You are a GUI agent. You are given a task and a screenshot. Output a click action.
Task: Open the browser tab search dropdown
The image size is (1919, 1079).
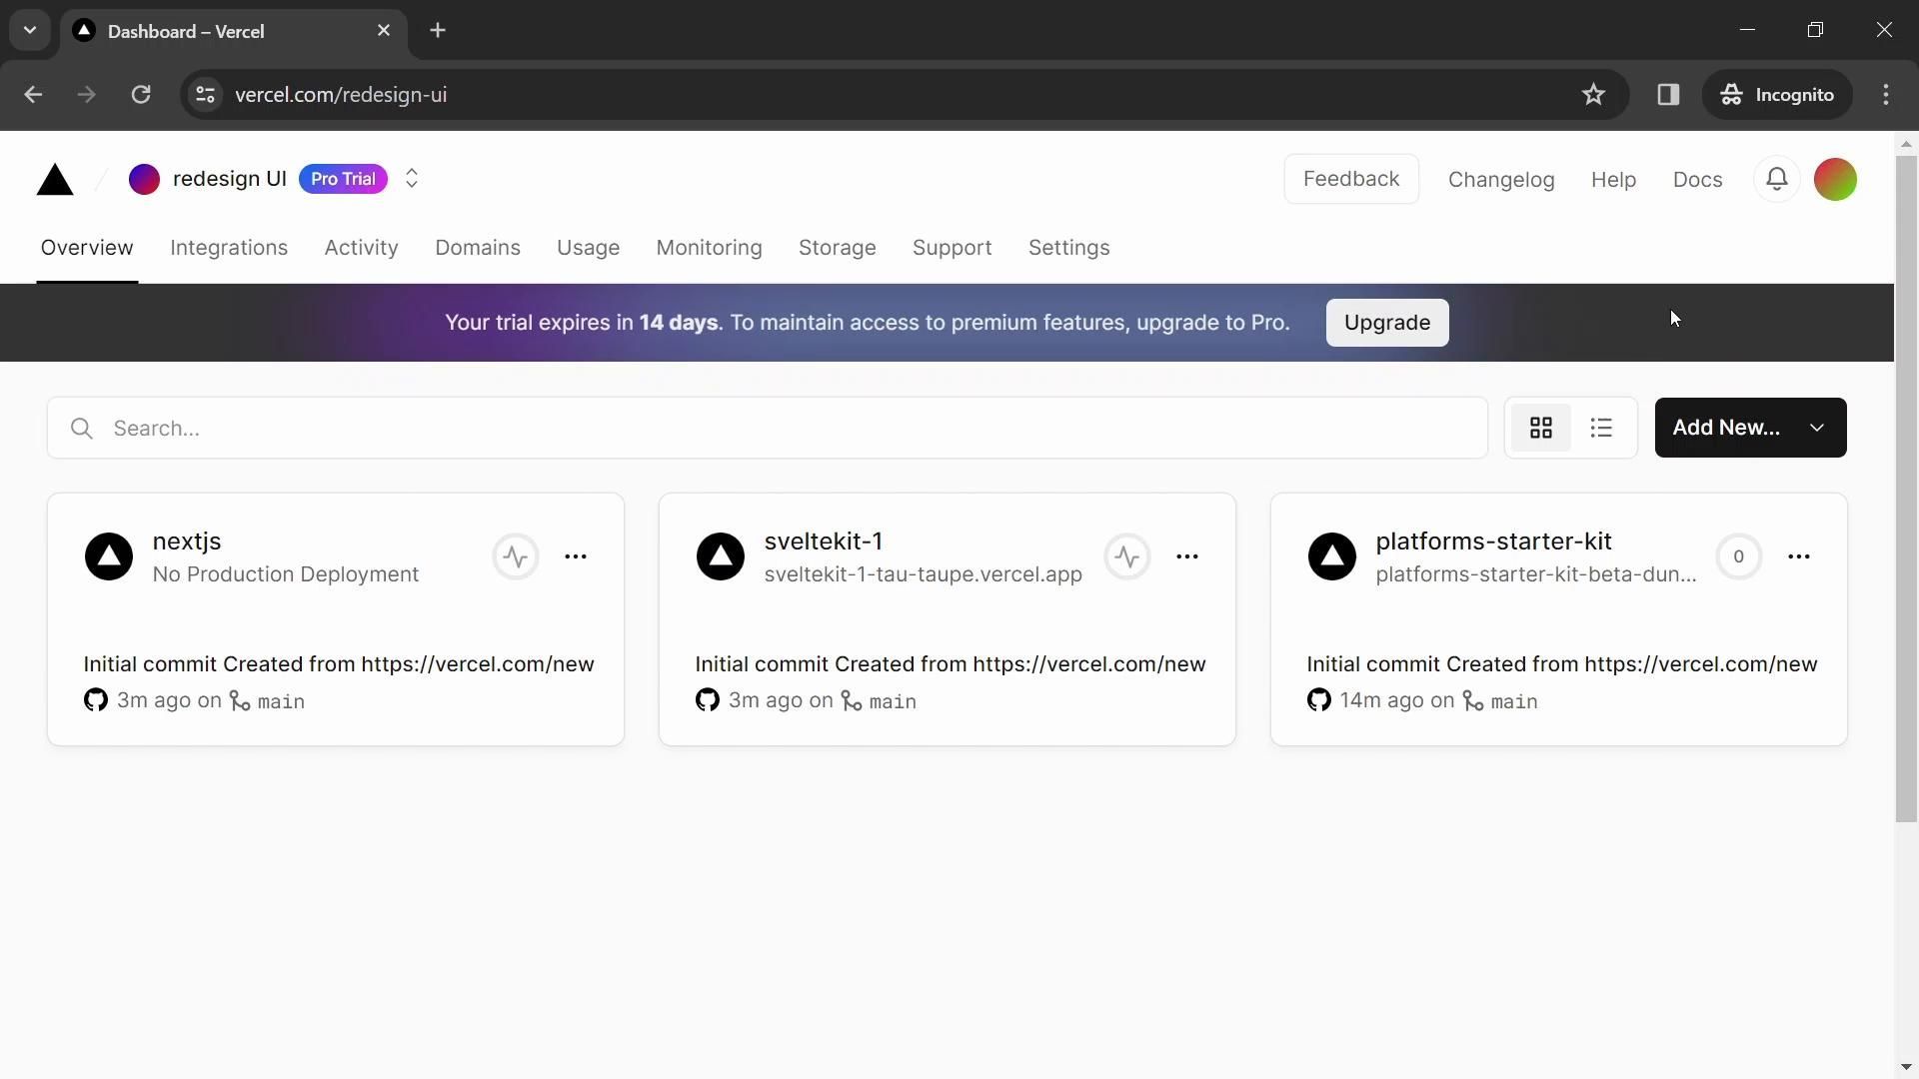[30, 30]
